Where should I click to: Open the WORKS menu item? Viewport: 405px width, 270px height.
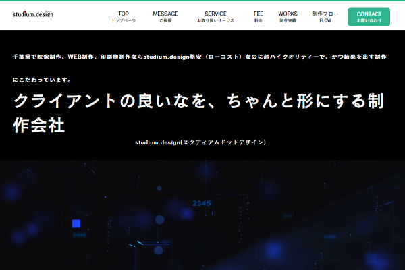coord(288,16)
